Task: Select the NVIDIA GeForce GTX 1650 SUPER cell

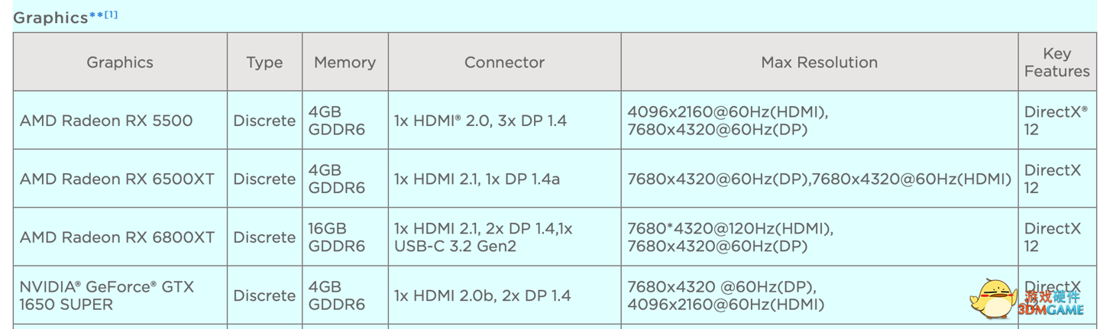Action: 107,295
